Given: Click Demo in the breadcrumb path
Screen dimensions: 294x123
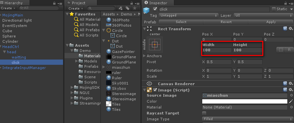Looking at the screenshot, I should (x=127, y=14).
